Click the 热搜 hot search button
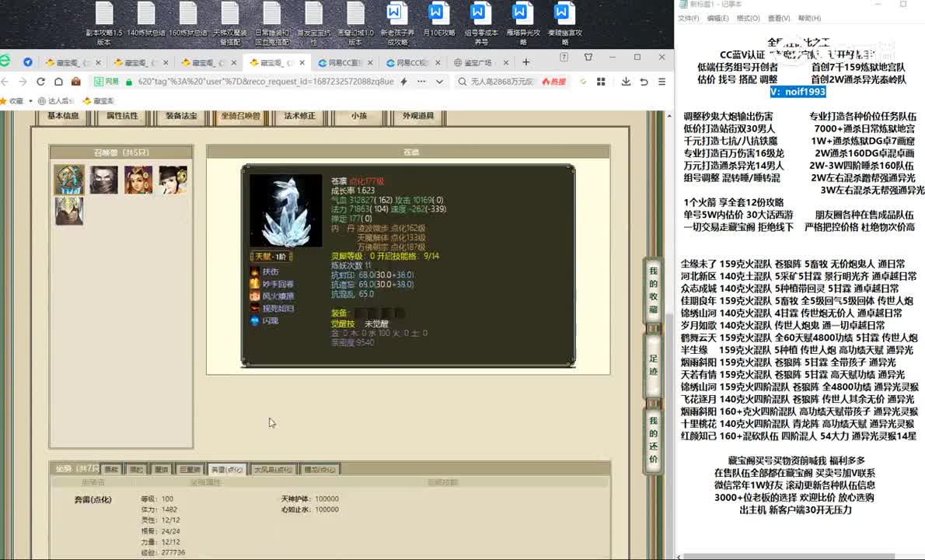The height and width of the screenshot is (560, 925). point(554,82)
